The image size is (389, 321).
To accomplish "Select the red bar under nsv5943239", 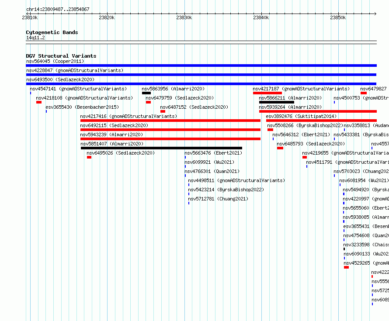I will (170, 139).
